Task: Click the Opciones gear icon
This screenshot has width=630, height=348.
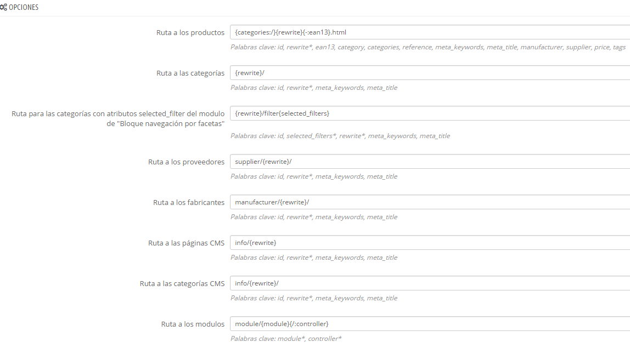Action: (x=4, y=7)
